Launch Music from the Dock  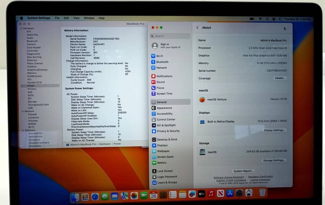(x=211, y=194)
